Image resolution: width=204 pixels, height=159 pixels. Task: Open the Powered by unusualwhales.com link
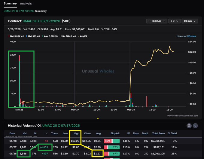(x=183, y=116)
